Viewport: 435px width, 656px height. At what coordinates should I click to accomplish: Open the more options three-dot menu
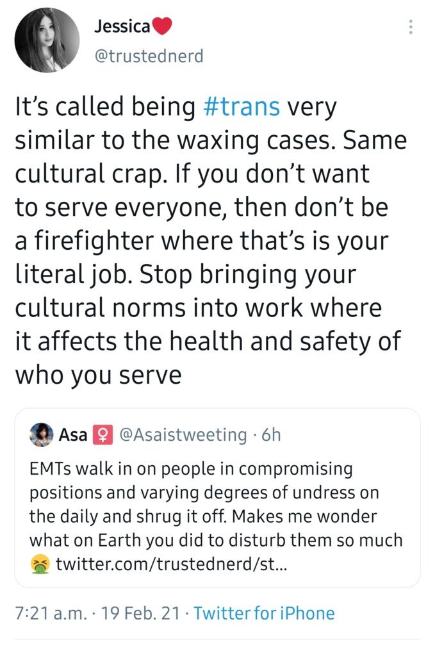click(x=411, y=27)
